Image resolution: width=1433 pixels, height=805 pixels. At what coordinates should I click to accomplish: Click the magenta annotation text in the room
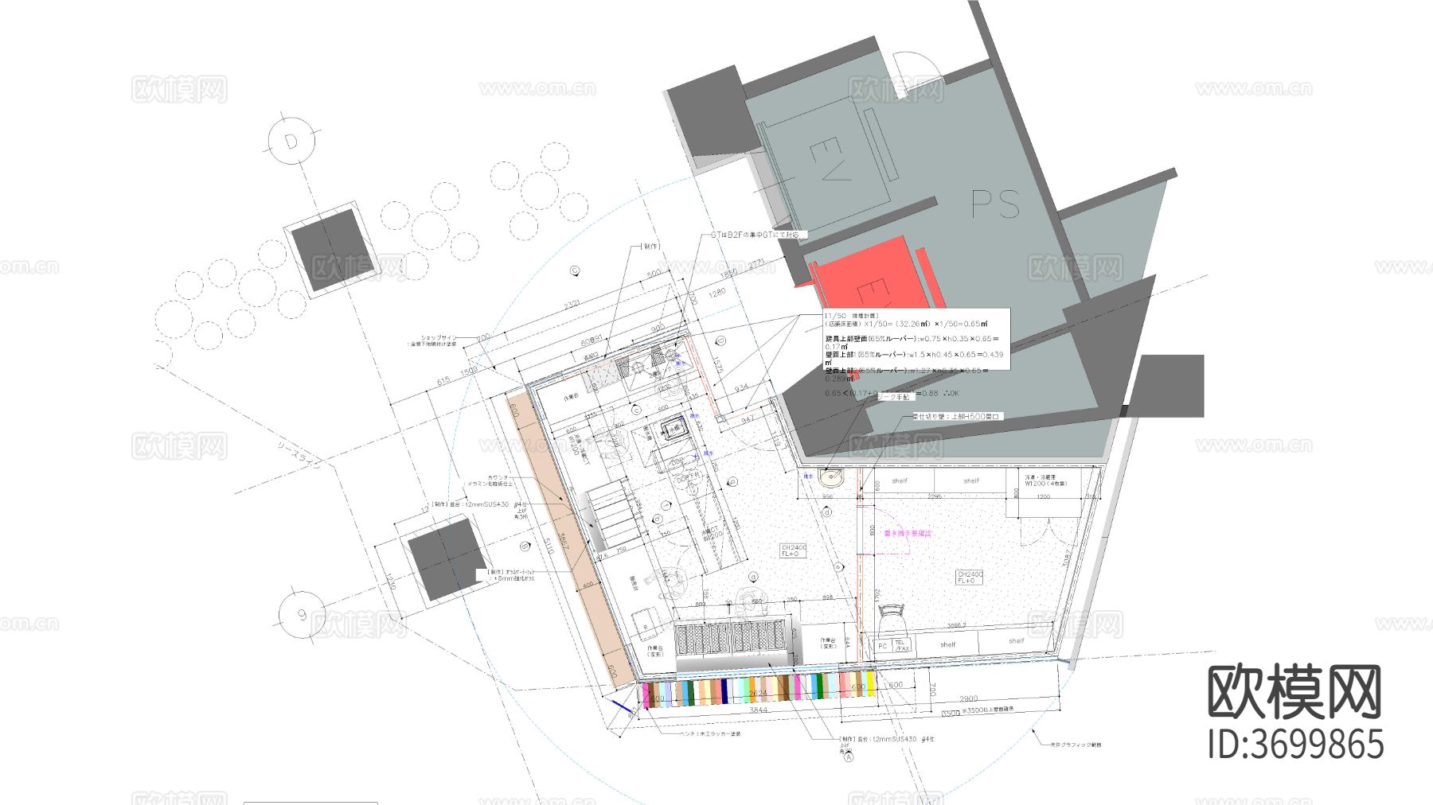tap(908, 534)
